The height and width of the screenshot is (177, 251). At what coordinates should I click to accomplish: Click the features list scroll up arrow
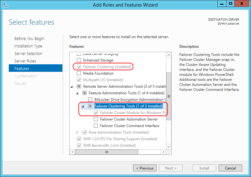pos(168,55)
